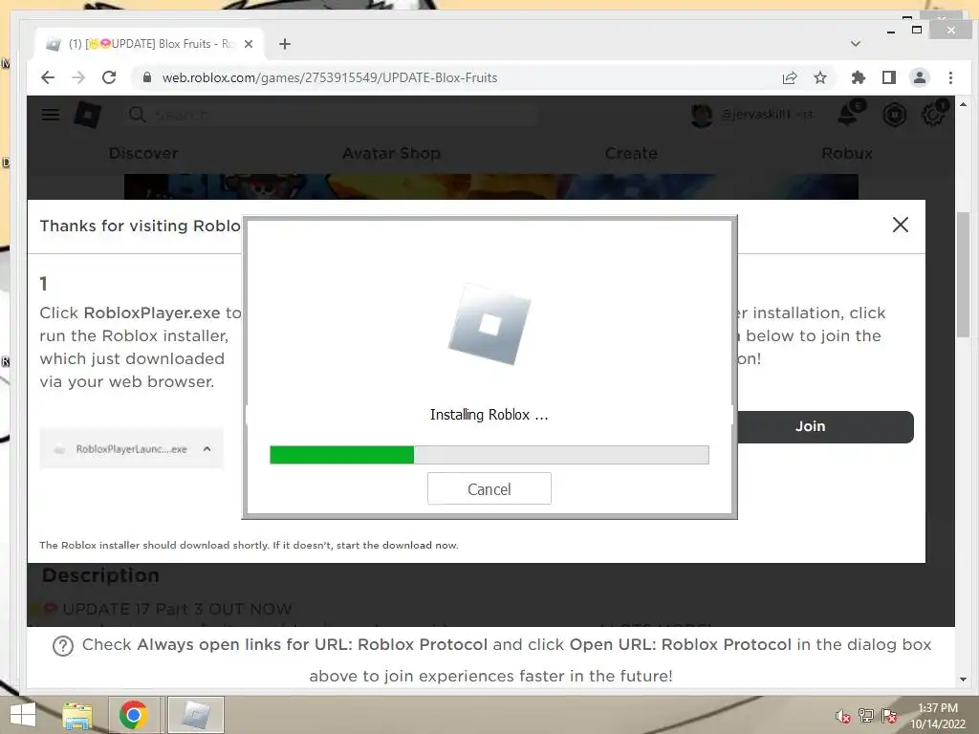Open the Action Center flag icon
The image size is (979, 734).
tap(889, 716)
